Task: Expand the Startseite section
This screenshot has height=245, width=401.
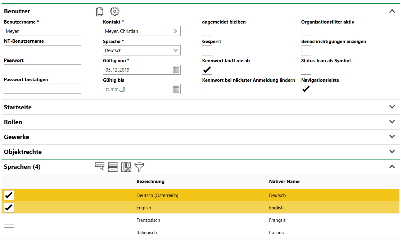Action: point(392,107)
